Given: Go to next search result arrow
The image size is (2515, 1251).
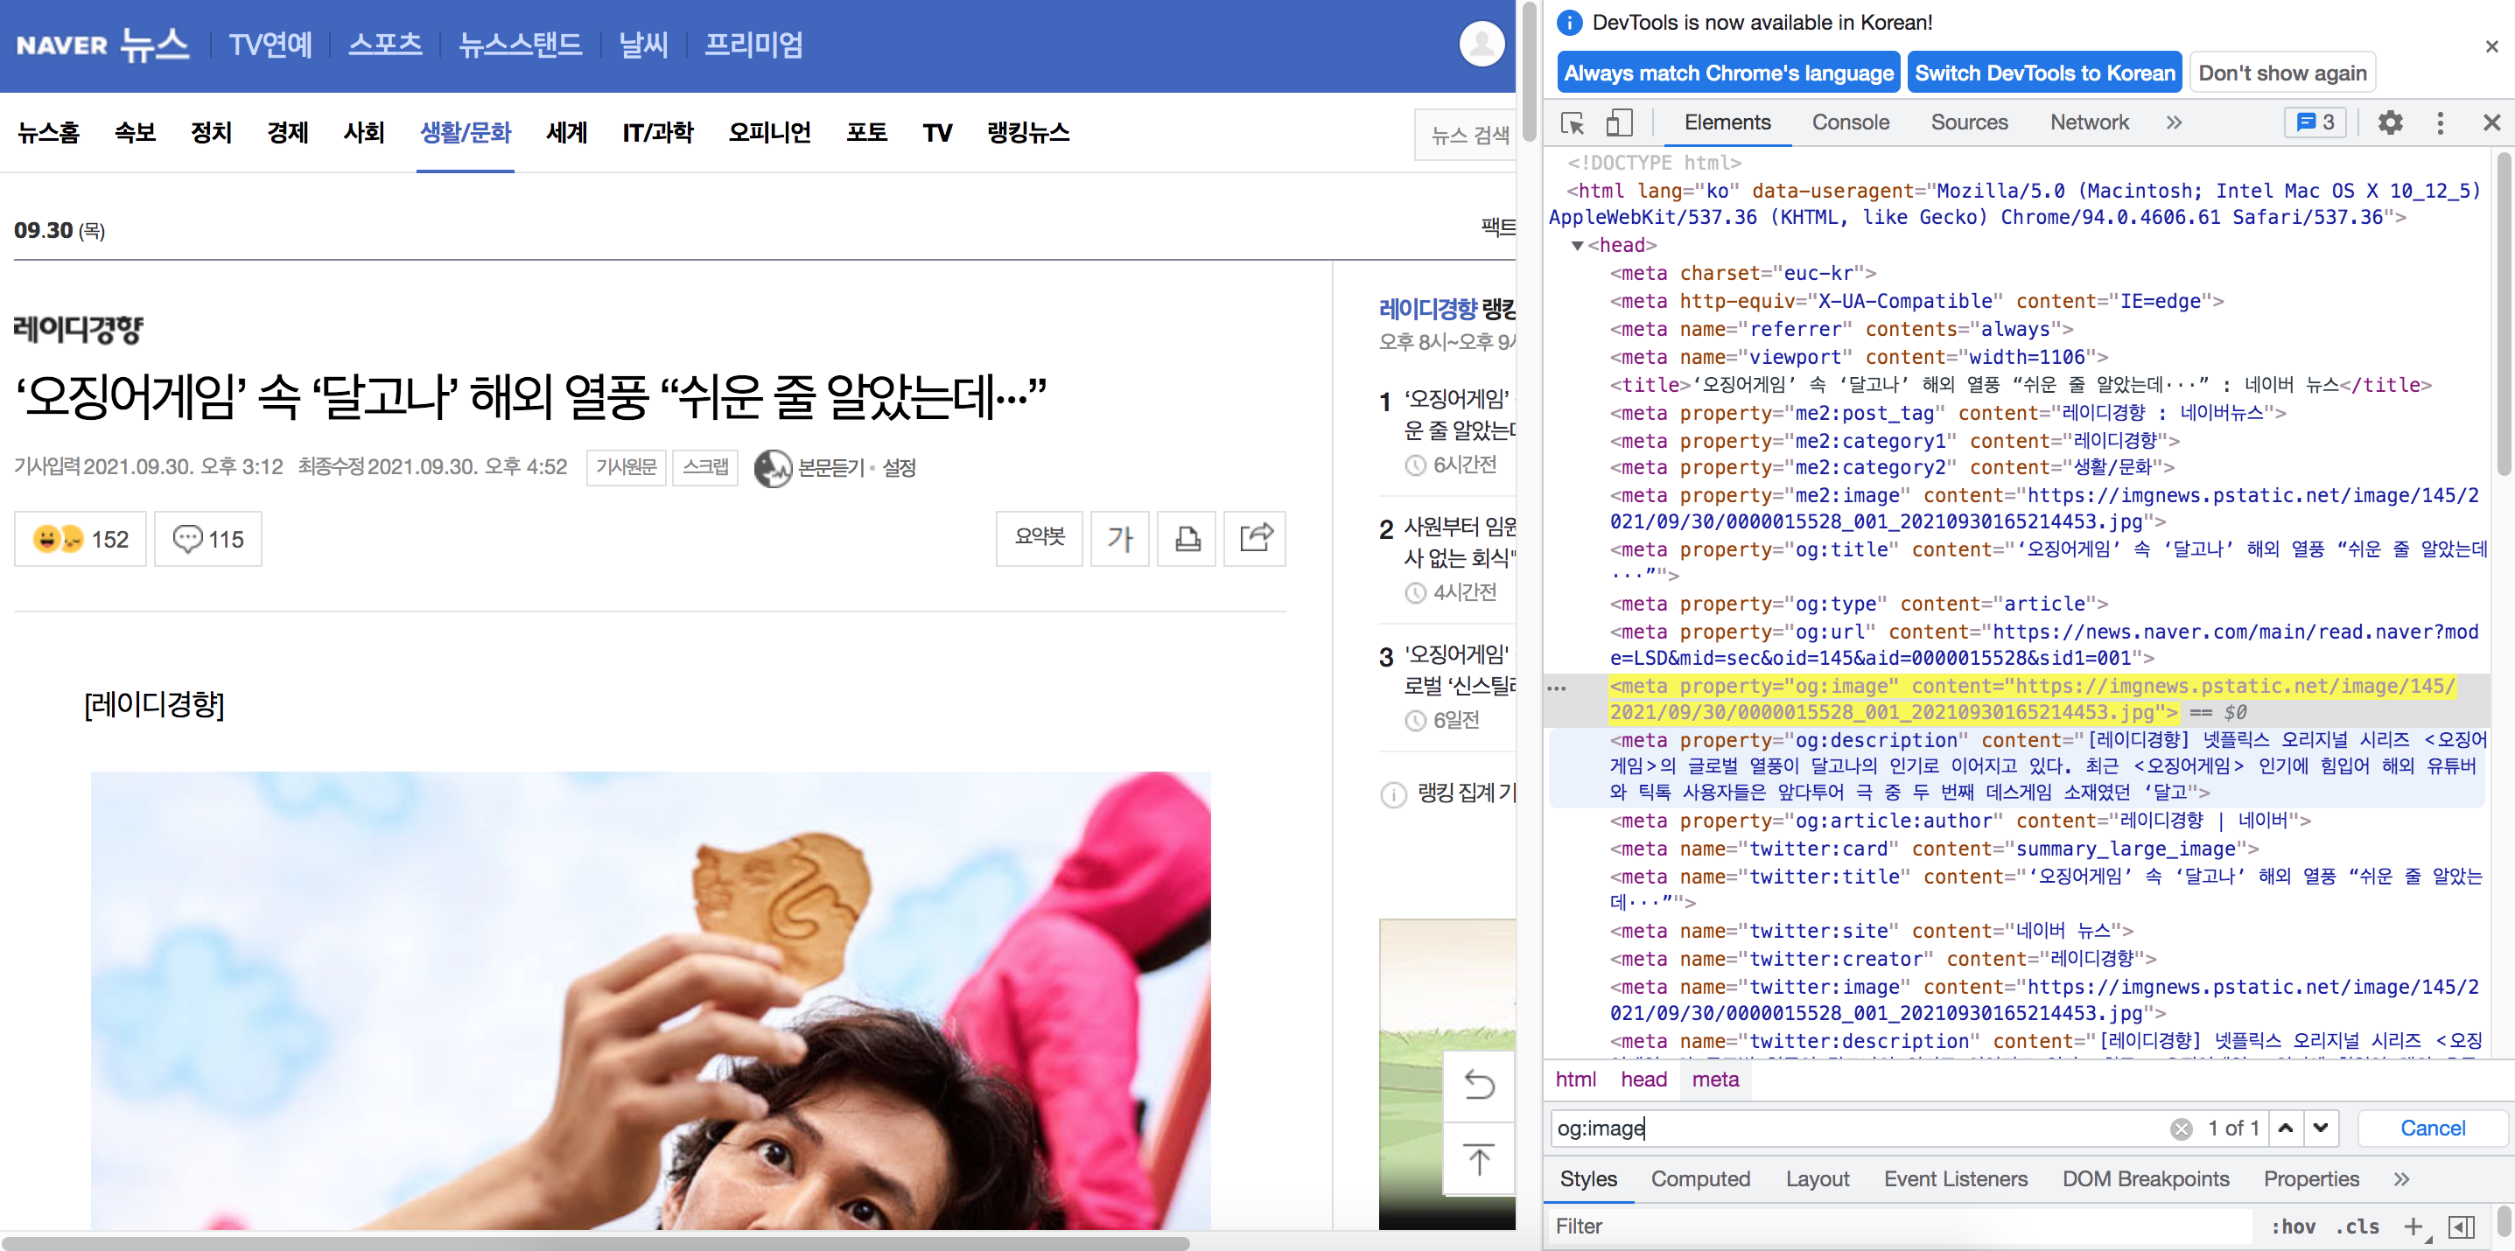Looking at the screenshot, I should (2321, 1128).
